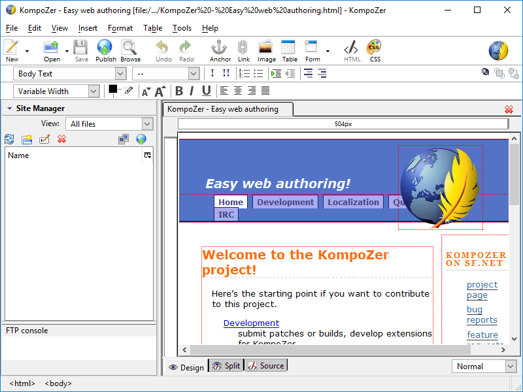Decrease font size with the smaller A icon
This screenshot has height=392, width=523.
(146, 91)
